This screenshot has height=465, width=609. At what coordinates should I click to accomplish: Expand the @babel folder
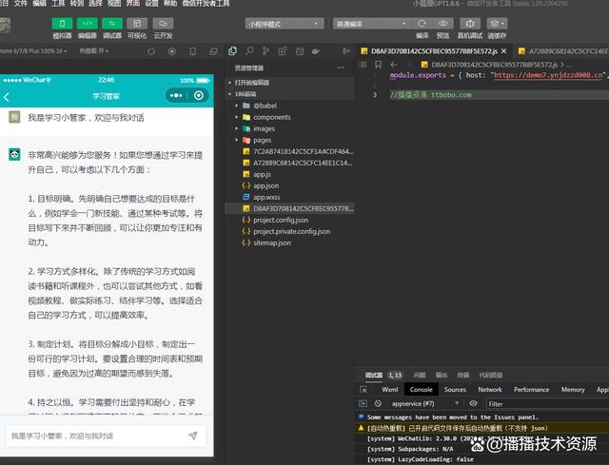(x=289, y=106)
